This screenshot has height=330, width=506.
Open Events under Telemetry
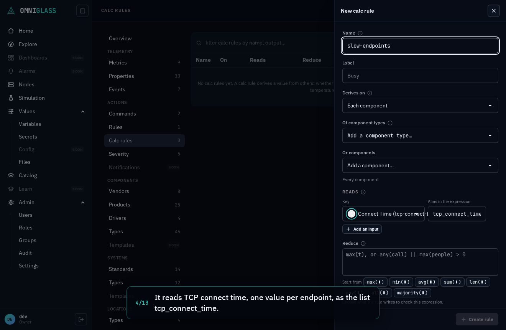(x=144, y=89)
